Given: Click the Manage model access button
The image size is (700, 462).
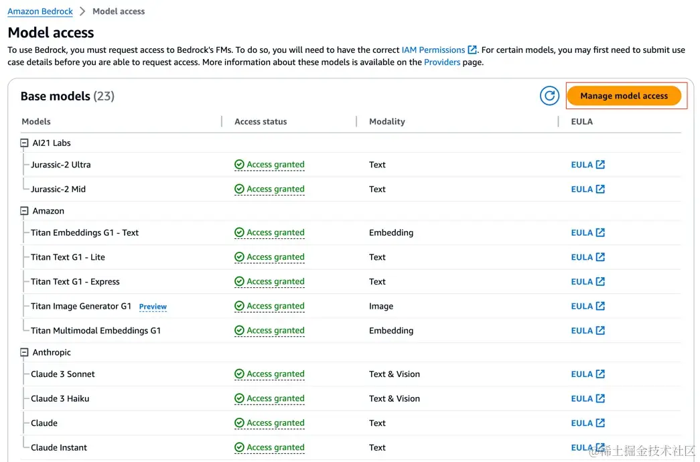Looking at the screenshot, I should (624, 96).
